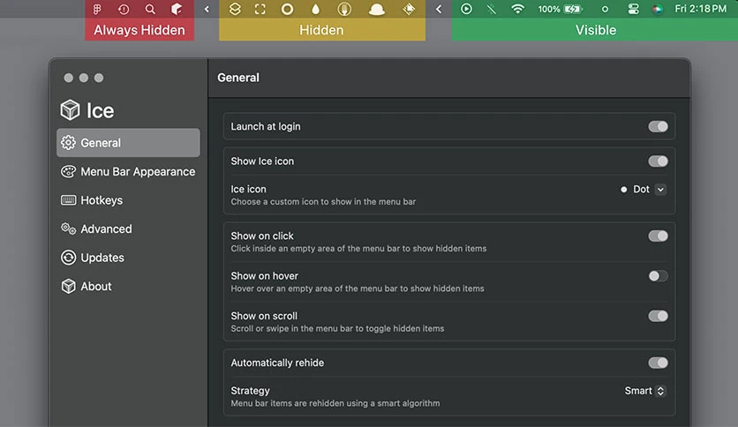Click chevron separator after the cube icon
The height and width of the screenshot is (427, 738).
207,9
